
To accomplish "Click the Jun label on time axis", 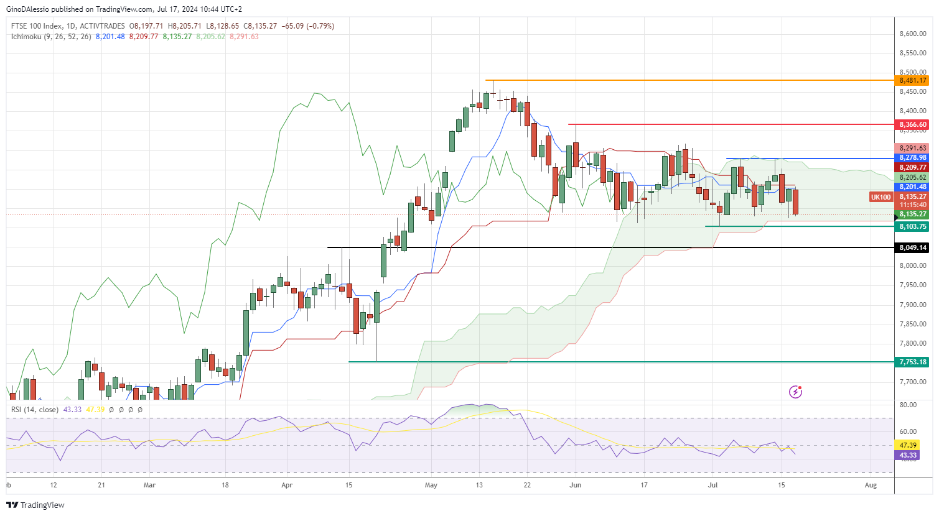I will (575, 485).
